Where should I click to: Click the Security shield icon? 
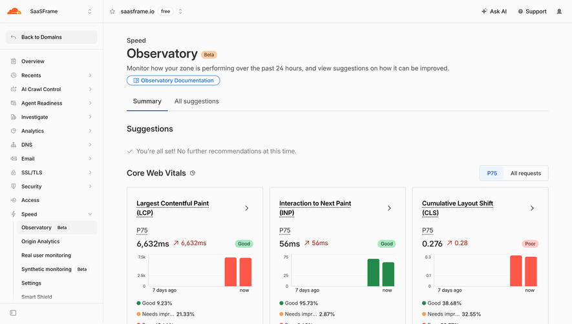click(14, 187)
